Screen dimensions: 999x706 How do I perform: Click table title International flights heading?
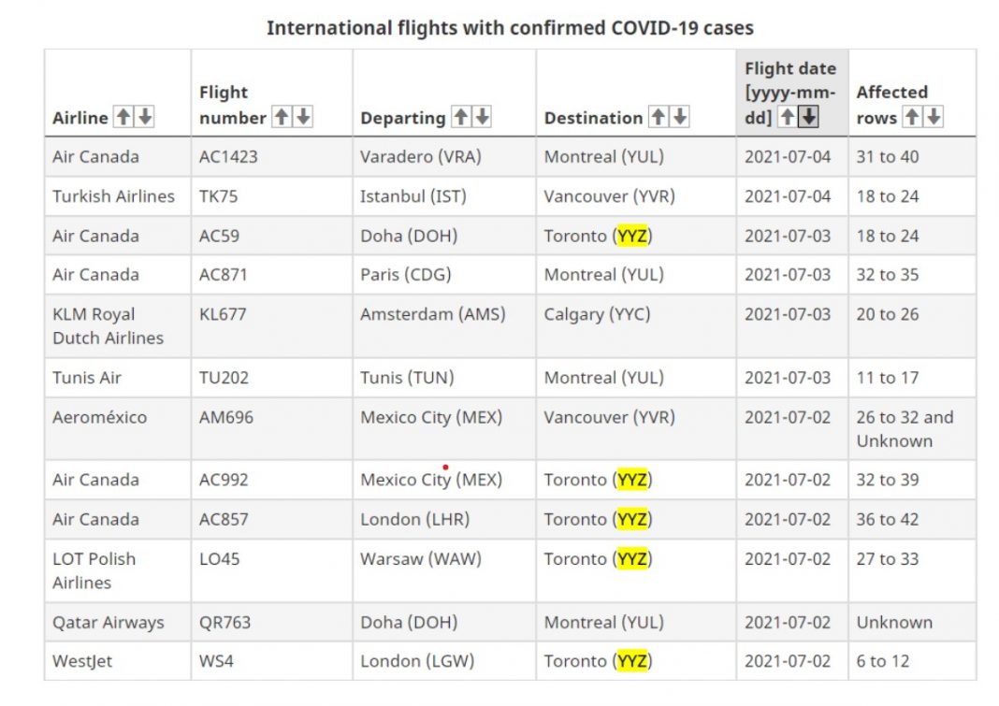[x=510, y=27]
